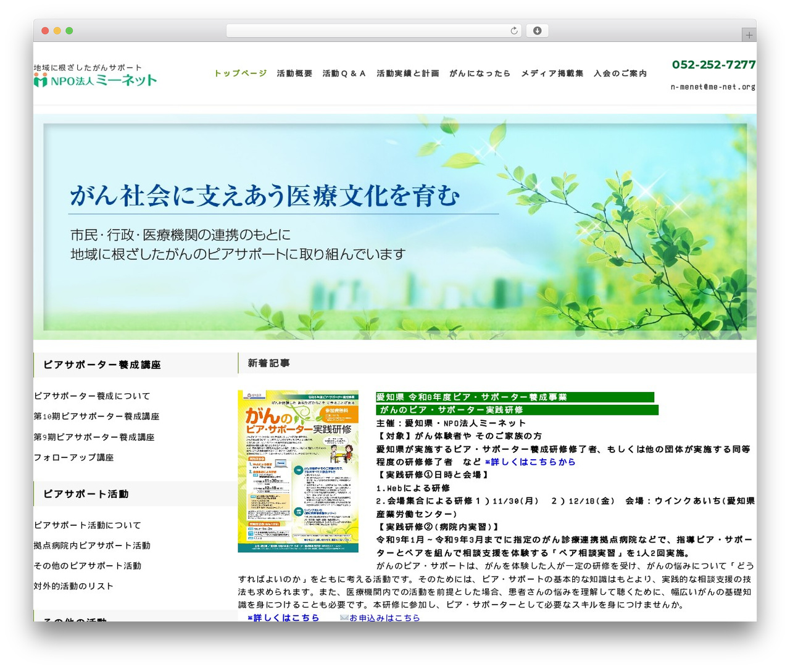Click the hero banner がん社会に支えあう医療文化を育む
This screenshot has width=790, height=669.
point(395,226)
